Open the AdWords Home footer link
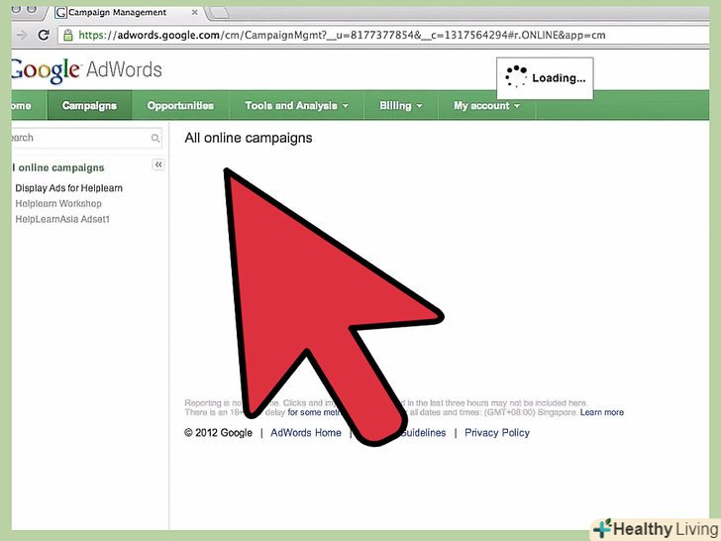 (x=306, y=433)
